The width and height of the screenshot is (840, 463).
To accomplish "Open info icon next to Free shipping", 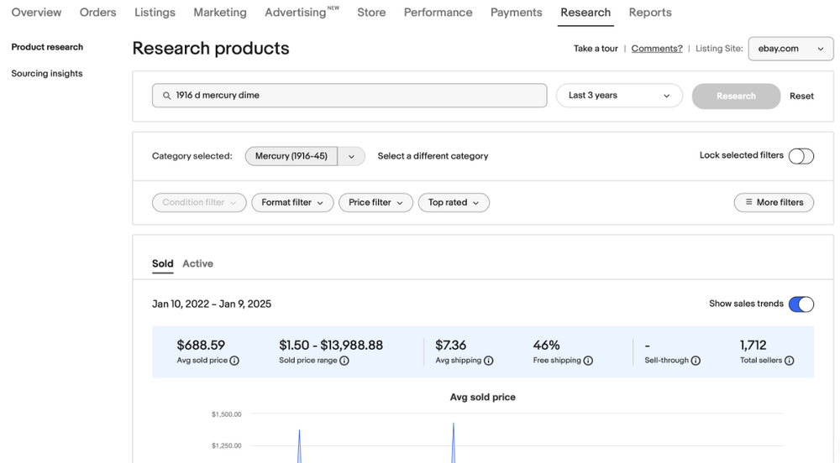I will (x=588, y=361).
